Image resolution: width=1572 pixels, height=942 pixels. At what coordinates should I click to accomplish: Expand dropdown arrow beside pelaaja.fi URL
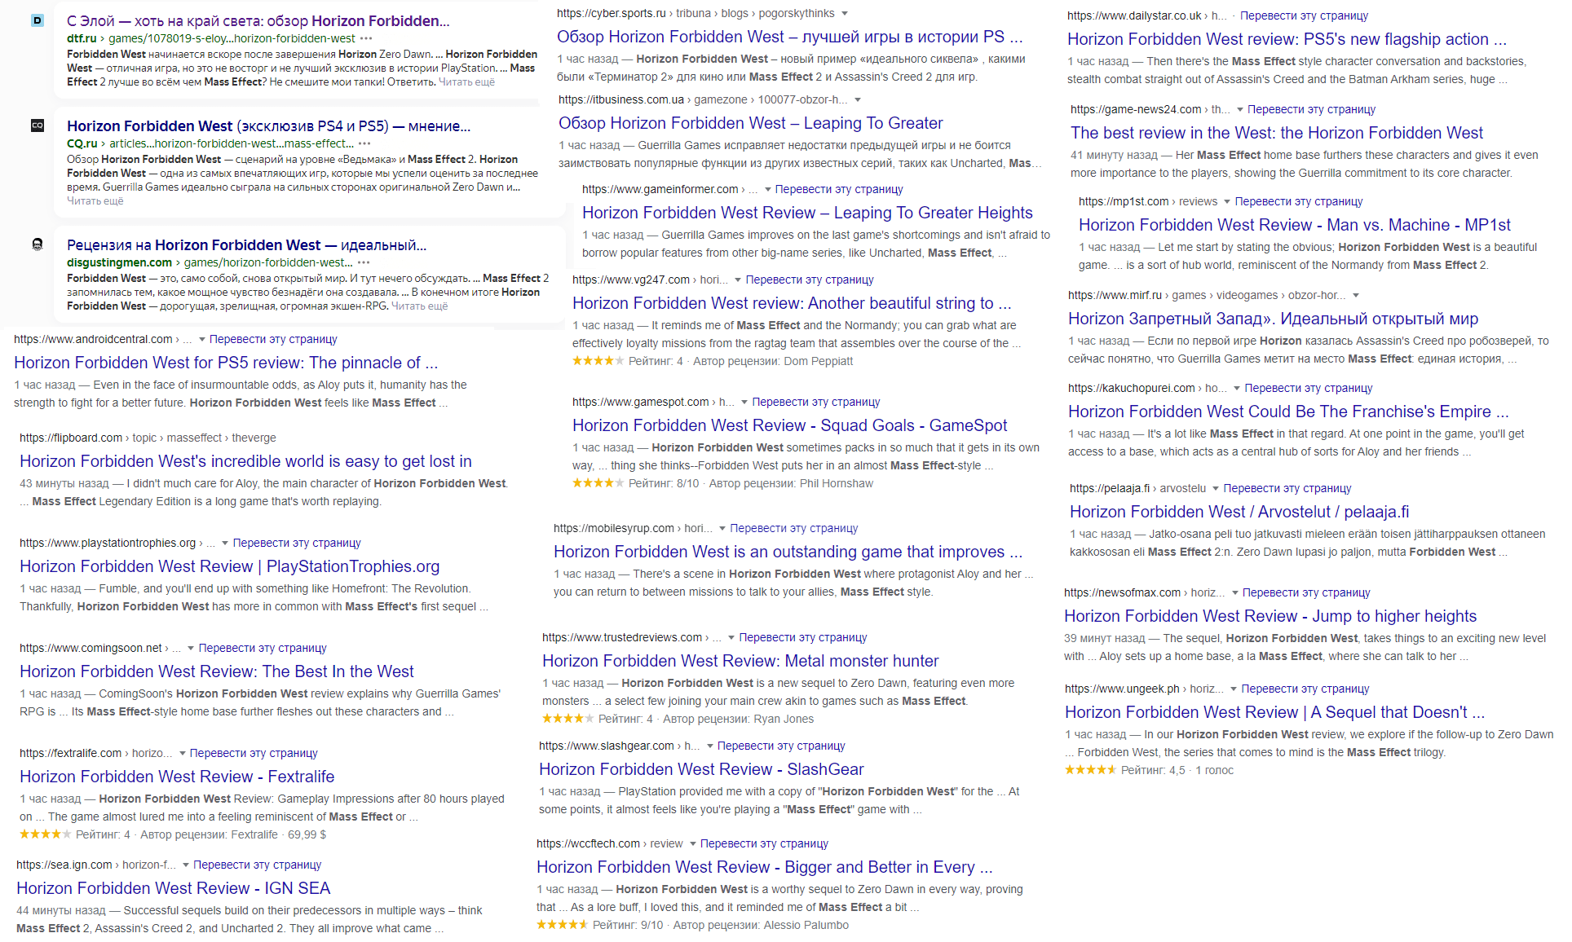click(x=1216, y=488)
